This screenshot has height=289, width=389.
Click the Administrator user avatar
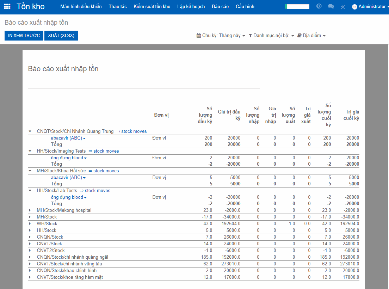tap(354, 7)
